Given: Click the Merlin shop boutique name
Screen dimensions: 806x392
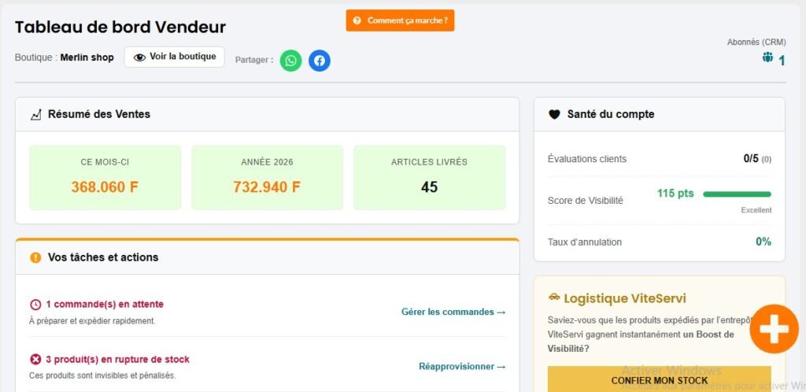Looking at the screenshot, I should [x=87, y=57].
